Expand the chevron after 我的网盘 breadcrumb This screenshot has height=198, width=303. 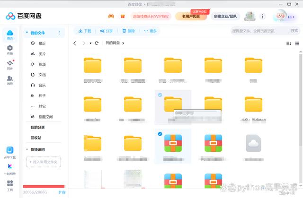123,43
